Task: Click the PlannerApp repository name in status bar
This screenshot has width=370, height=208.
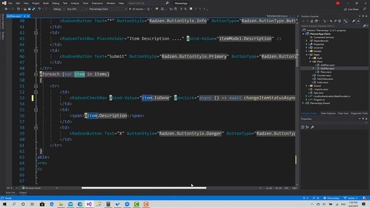Action: click(332, 198)
